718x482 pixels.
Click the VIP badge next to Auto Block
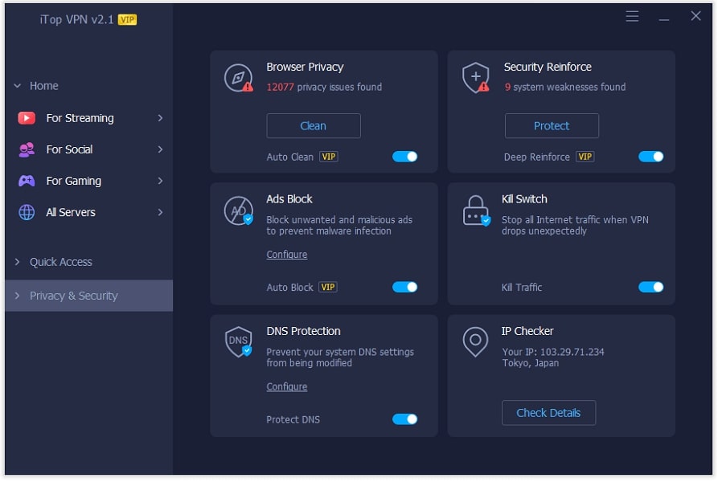click(x=328, y=287)
